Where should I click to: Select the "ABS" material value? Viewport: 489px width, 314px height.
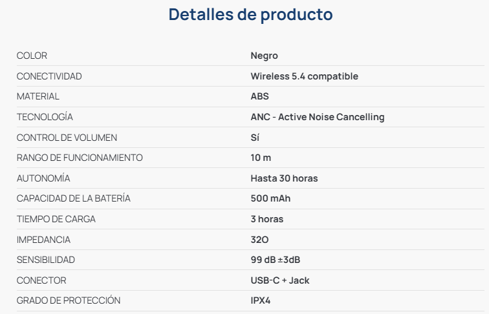pyautogui.click(x=259, y=96)
